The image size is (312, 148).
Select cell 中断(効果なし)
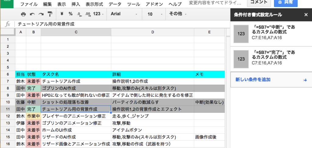209,102
